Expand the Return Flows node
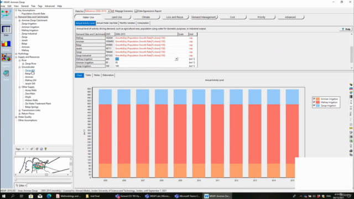 (x=20, y=114)
